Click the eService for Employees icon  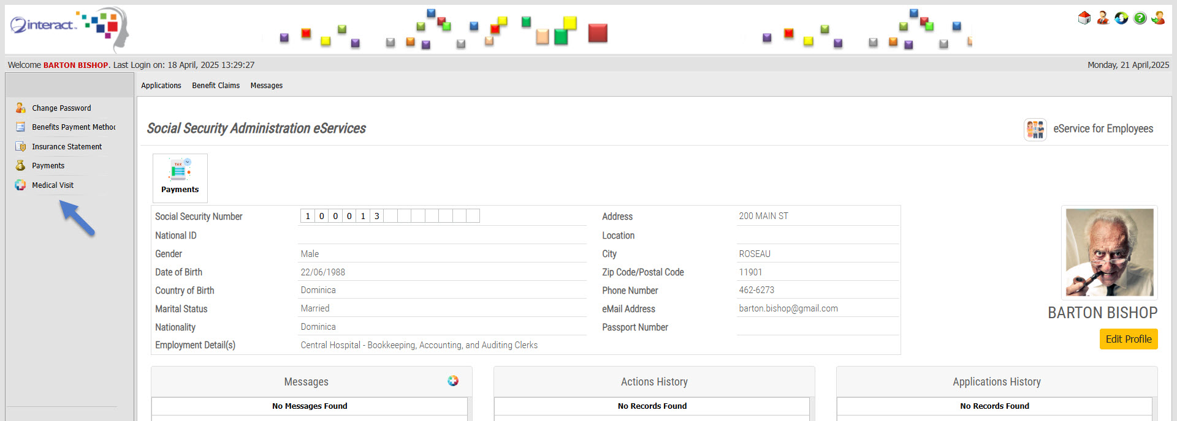1035,129
